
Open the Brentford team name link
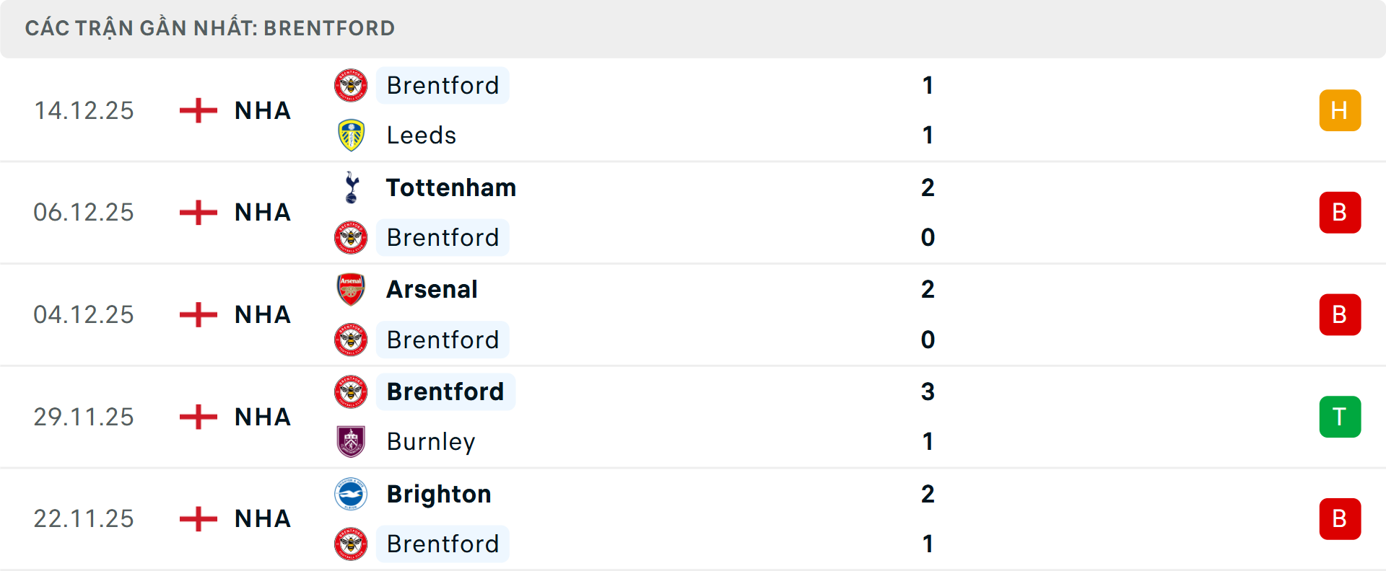click(x=443, y=85)
